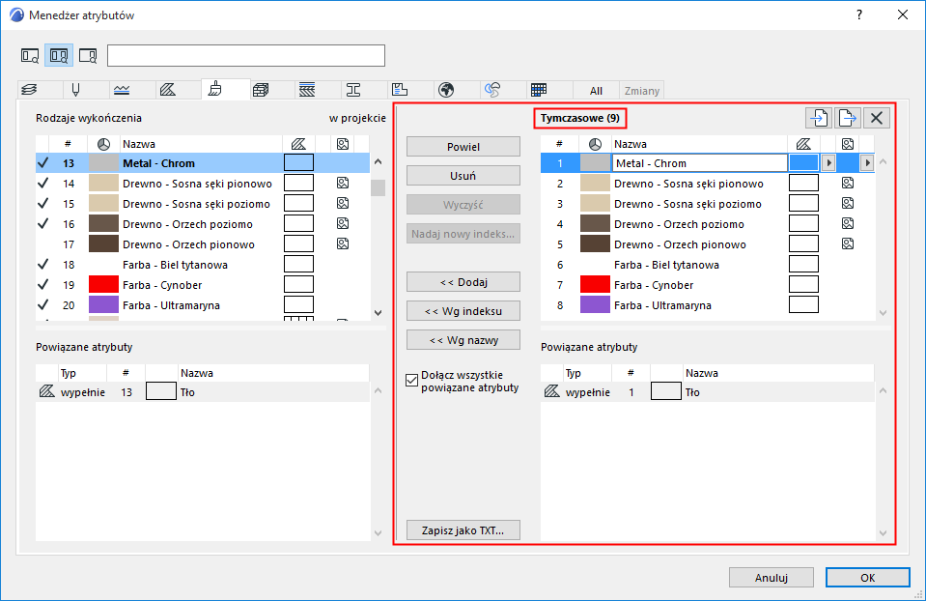
Task: Toggle checkmark of row 16 Orzech poziomo
Action: 43,224
